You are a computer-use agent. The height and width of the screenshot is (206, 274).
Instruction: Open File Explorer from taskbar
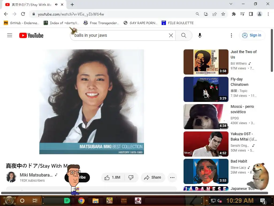click(96, 201)
